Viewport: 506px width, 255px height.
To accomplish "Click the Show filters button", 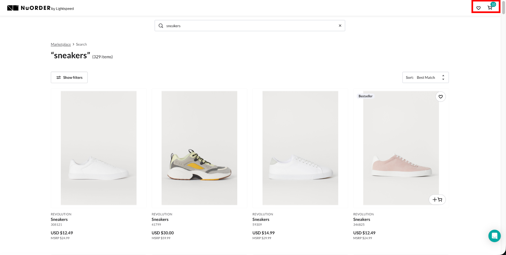I will (69, 78).
